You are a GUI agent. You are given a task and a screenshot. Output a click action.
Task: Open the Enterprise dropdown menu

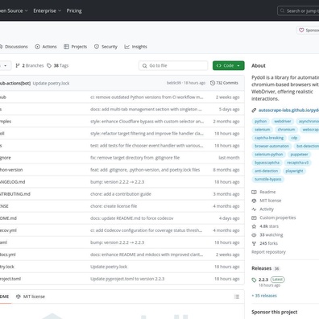(48, 10)
